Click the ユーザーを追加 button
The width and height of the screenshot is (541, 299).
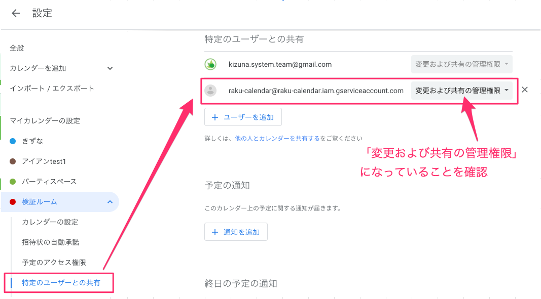pos(243,117)
